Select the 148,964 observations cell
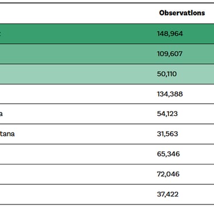Screen dimensions: 214x209 170,34
